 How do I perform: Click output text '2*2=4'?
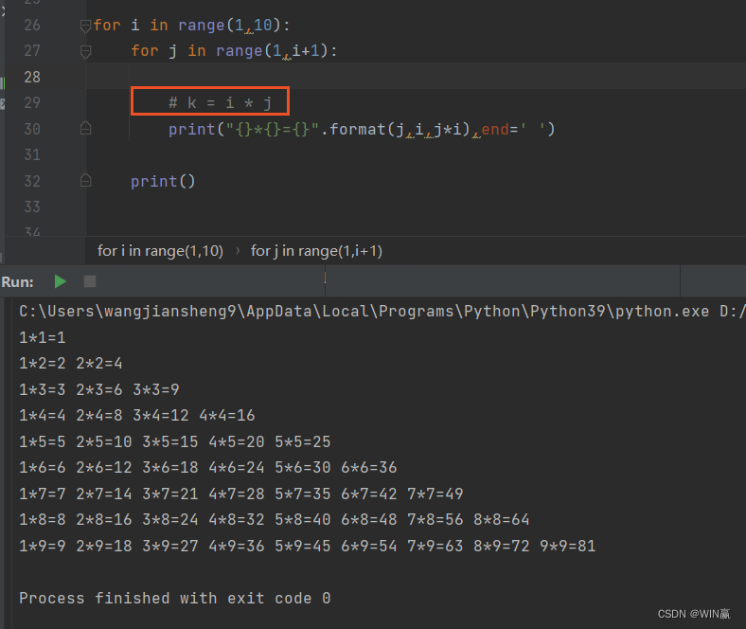point(99,364)
